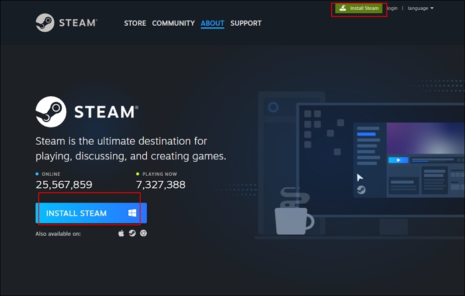Click the green Install Steam button
The height and width of the screenshot is (296, 465).
[x=359, y=9]
